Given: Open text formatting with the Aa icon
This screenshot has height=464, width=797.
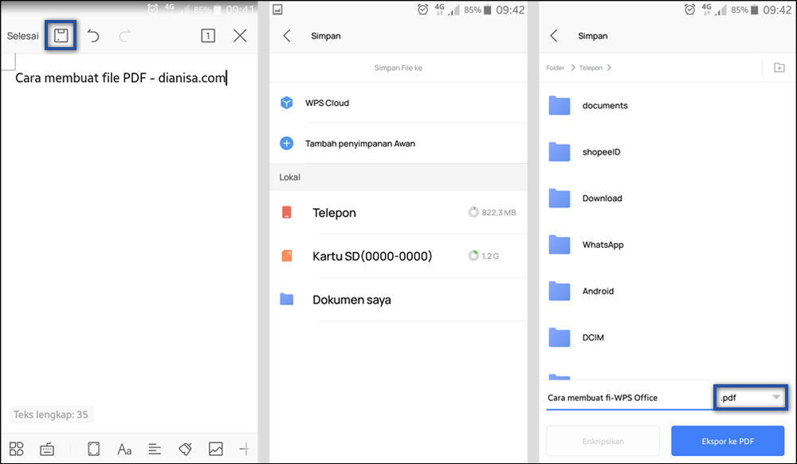Looking at the screenshot, I should 124,449.
